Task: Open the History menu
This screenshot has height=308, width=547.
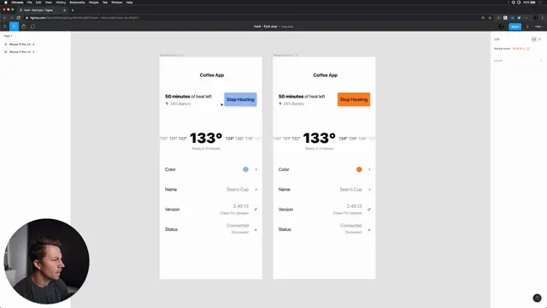Action: (x=61, y=3)
